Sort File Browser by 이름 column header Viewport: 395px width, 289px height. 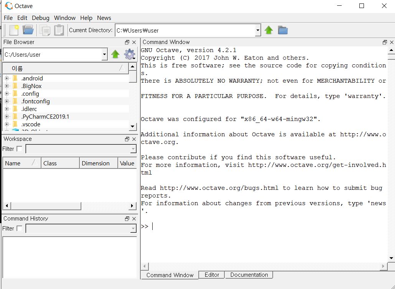pos(66,68)
